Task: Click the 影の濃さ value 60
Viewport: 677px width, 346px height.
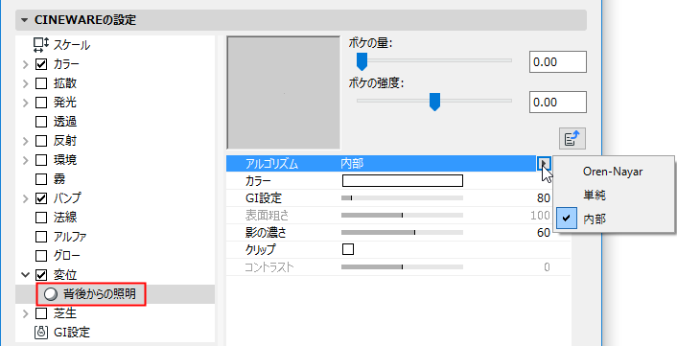Action: click(543, 233)
